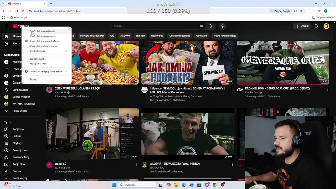
Task: Open the NA HAPSA channel avatar
Action: click(49, 90)
